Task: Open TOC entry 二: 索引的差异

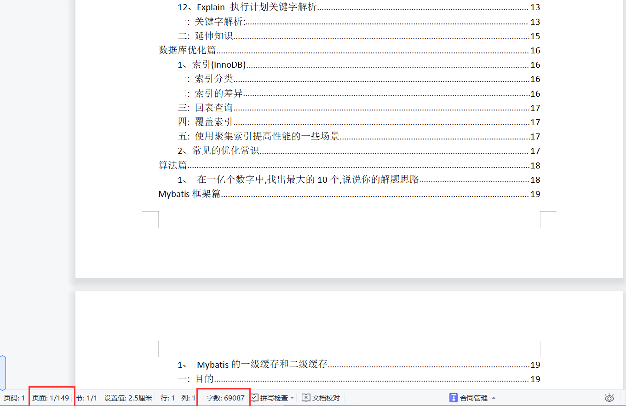Action: 359,93
